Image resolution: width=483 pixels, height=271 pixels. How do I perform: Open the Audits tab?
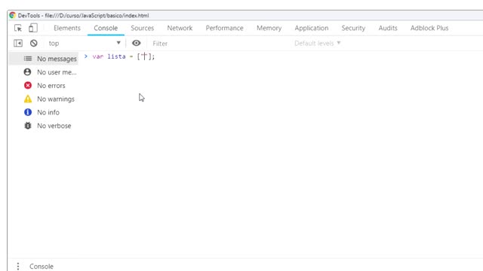pyautogui.click(x=388, y=28)
